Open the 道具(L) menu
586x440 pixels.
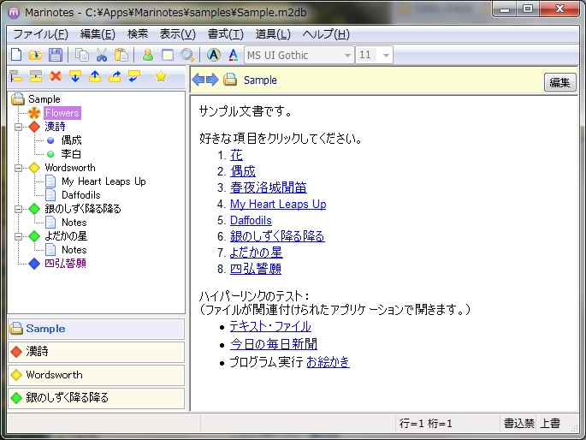273,34
